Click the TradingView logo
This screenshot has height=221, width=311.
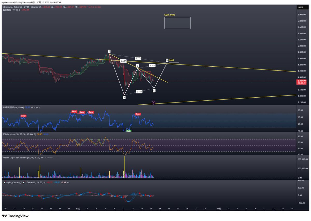click(x=15, y=216)
